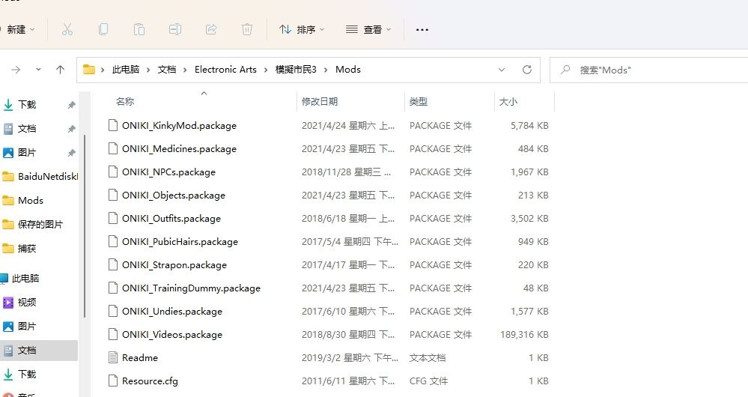Click the pin icon beside pinned 下载
The height and width of the screenshot is (397, 748).
coord(72,105)
